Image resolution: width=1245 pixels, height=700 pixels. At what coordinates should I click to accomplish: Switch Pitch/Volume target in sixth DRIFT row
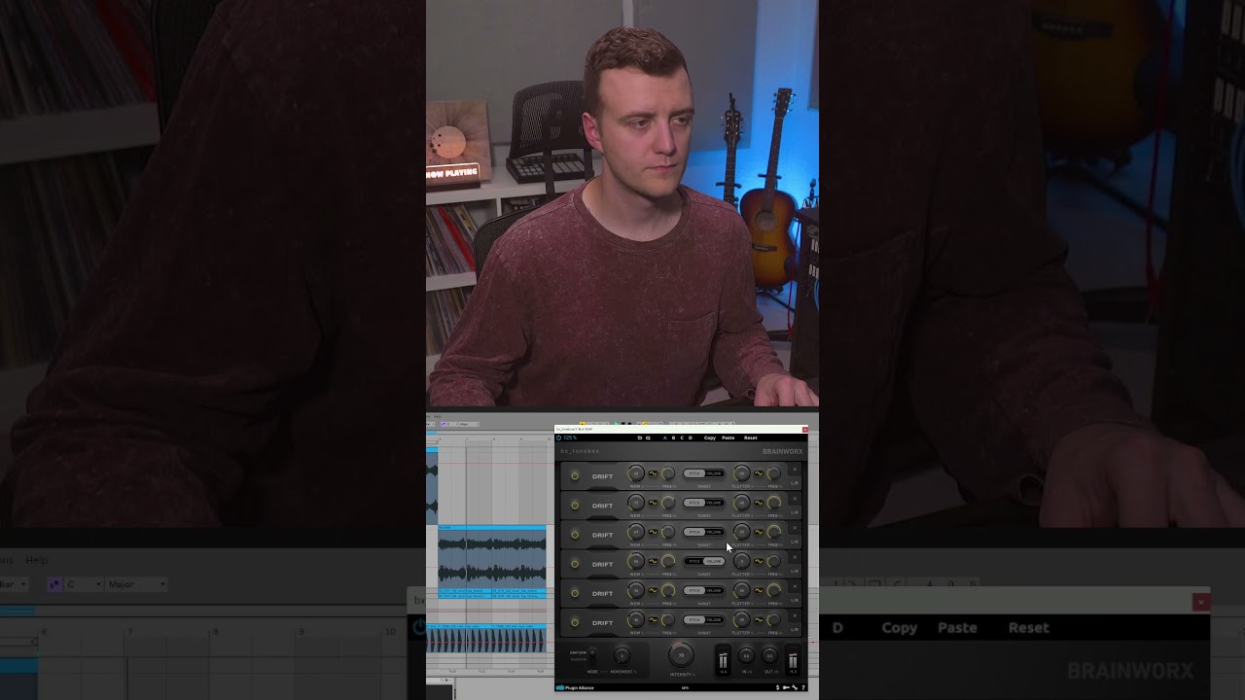pyautogui.click(x=704, y=619)
